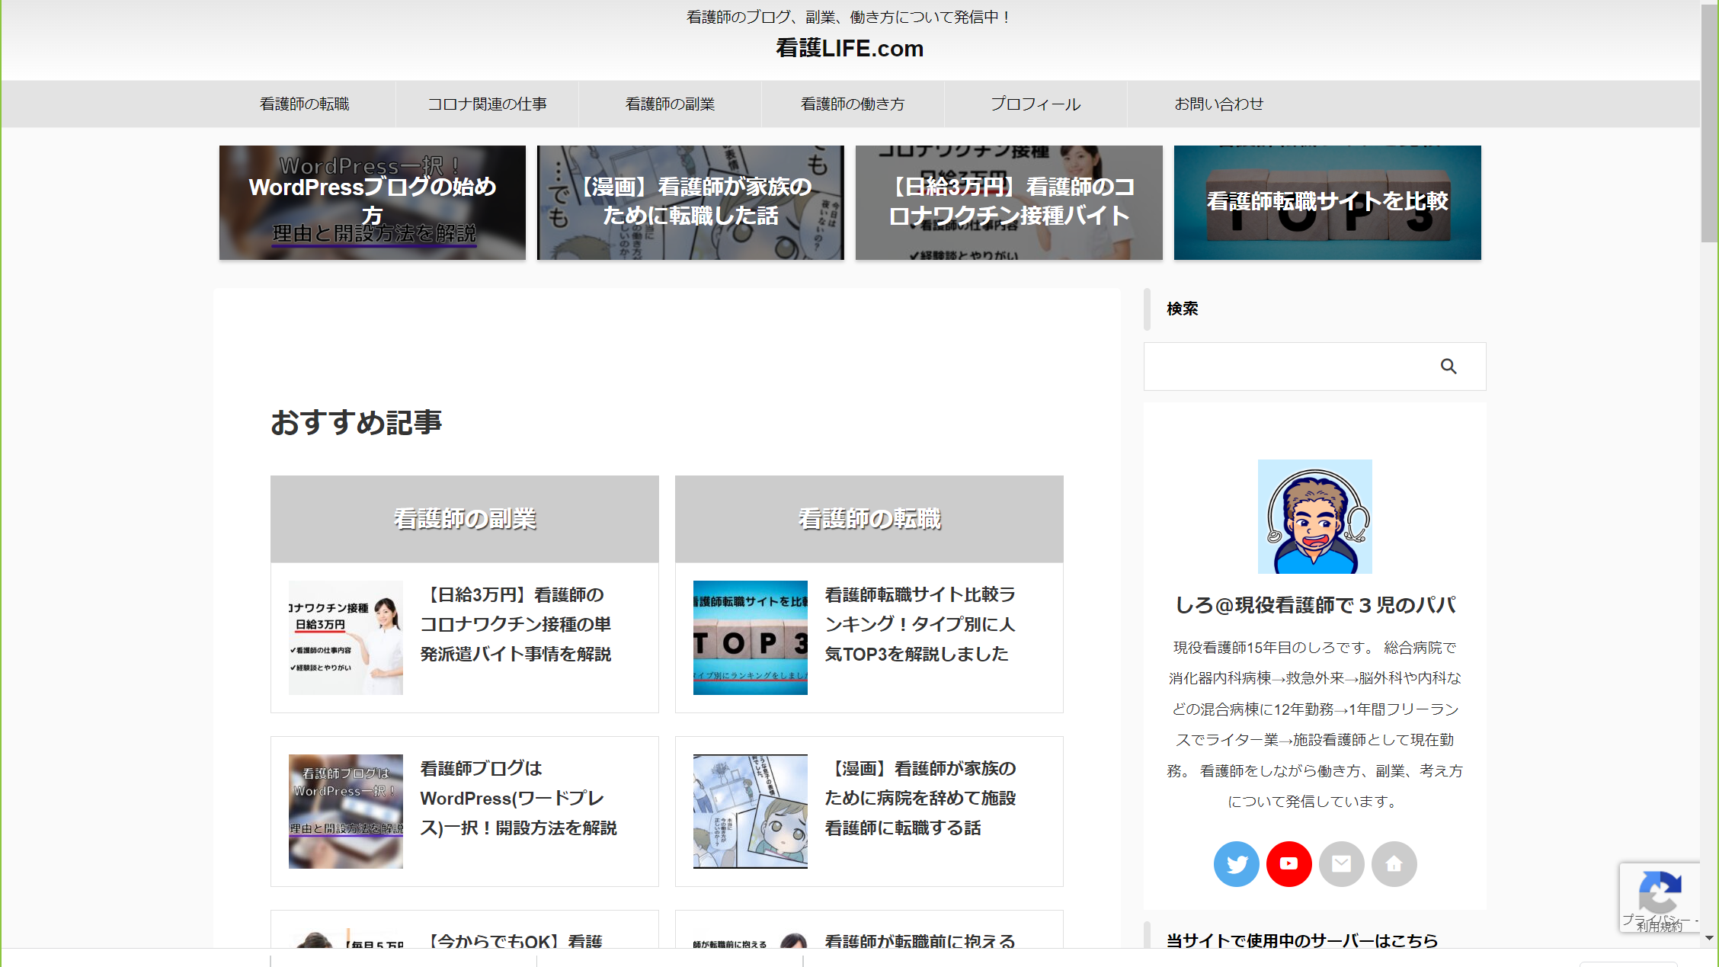Open article 看護師転職サイト比較ランキング
This screenshot has width=1719, height=967.
tap(920, 624)
